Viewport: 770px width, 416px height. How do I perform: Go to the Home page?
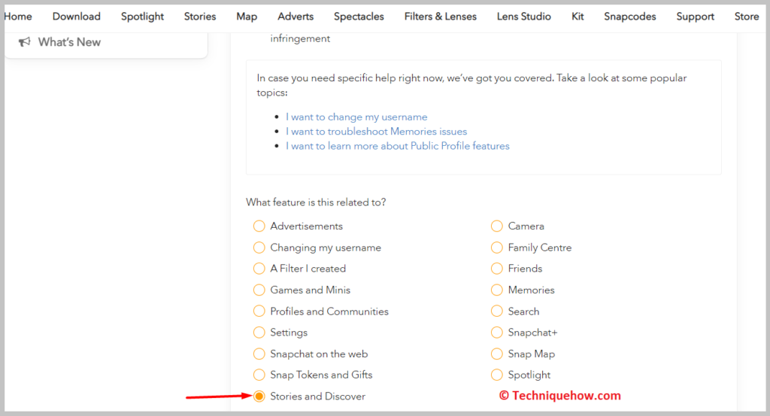18,17
